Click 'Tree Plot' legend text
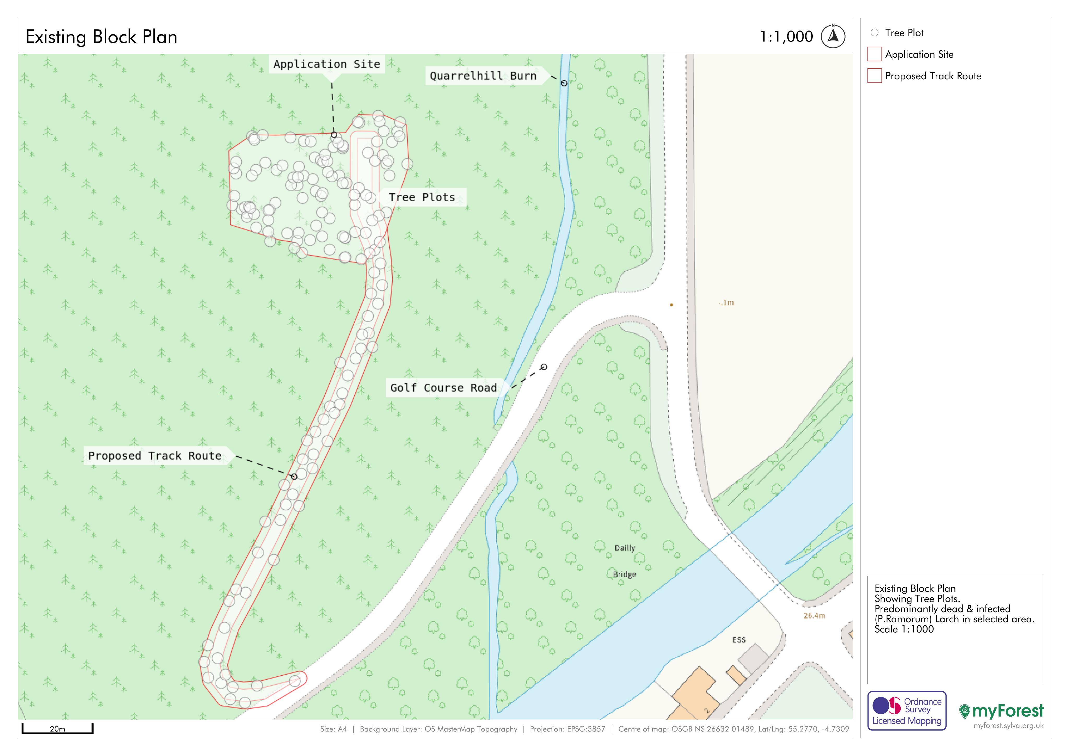Viewport: 1069px width, 756px height. [x=904, y=33]
